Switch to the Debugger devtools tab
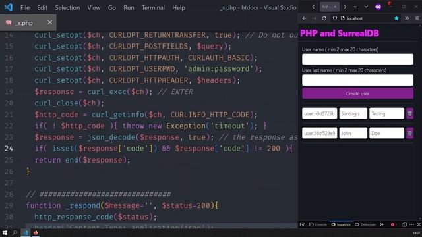This screenshot has height=237, width=422. tap(365, 224)
